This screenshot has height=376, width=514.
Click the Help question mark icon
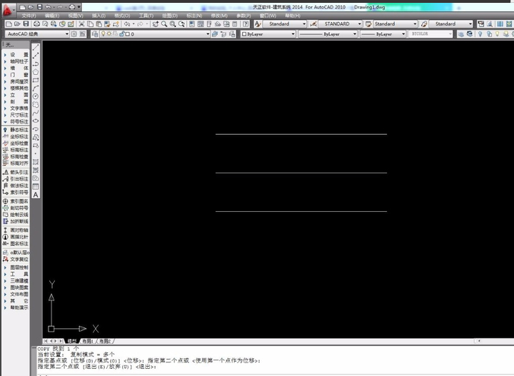click(246, 24)
